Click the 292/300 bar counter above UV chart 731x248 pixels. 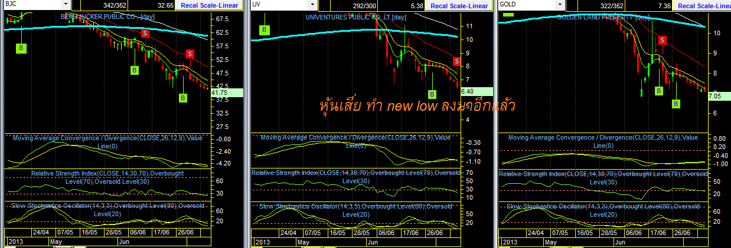point(365,5)
